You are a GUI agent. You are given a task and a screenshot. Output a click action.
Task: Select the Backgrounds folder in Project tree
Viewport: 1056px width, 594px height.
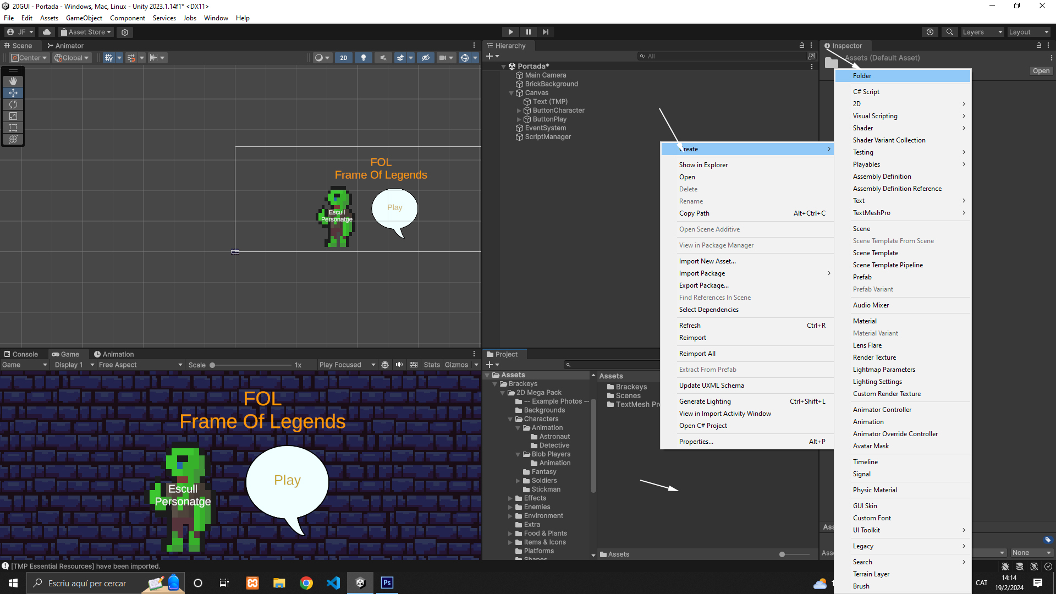tap(544, 410)
